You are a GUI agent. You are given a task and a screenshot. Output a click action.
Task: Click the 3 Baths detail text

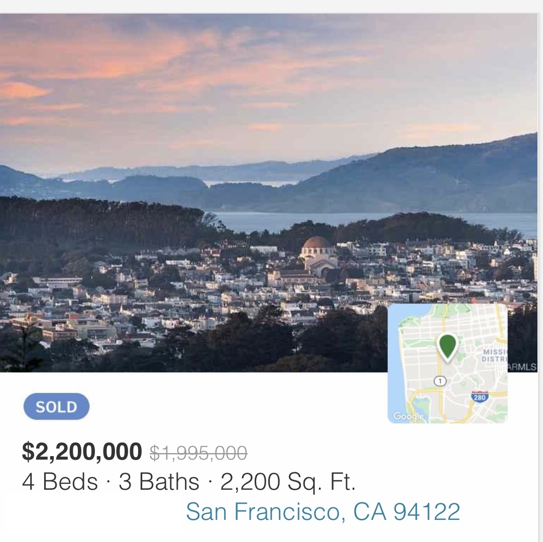click(x=159, y=482)
